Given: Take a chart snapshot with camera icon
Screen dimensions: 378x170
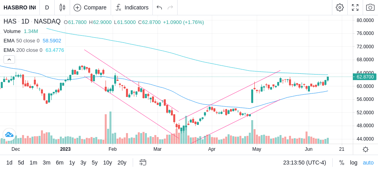Looking at the screenshot, I should click(x=370, y=7).
